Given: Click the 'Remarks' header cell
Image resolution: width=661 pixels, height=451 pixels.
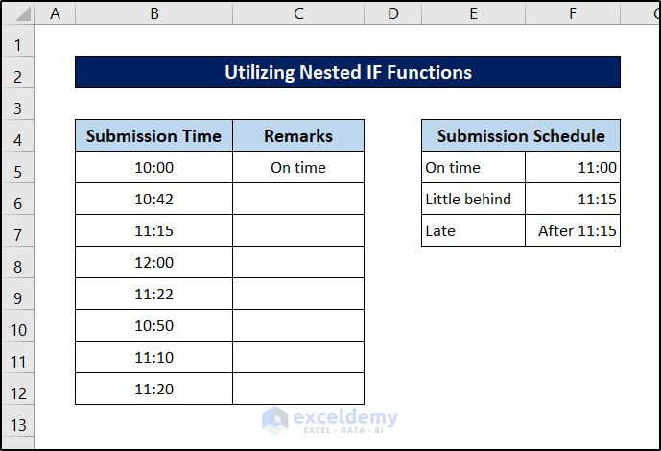Looking at the screenshot, I should 298,135.
